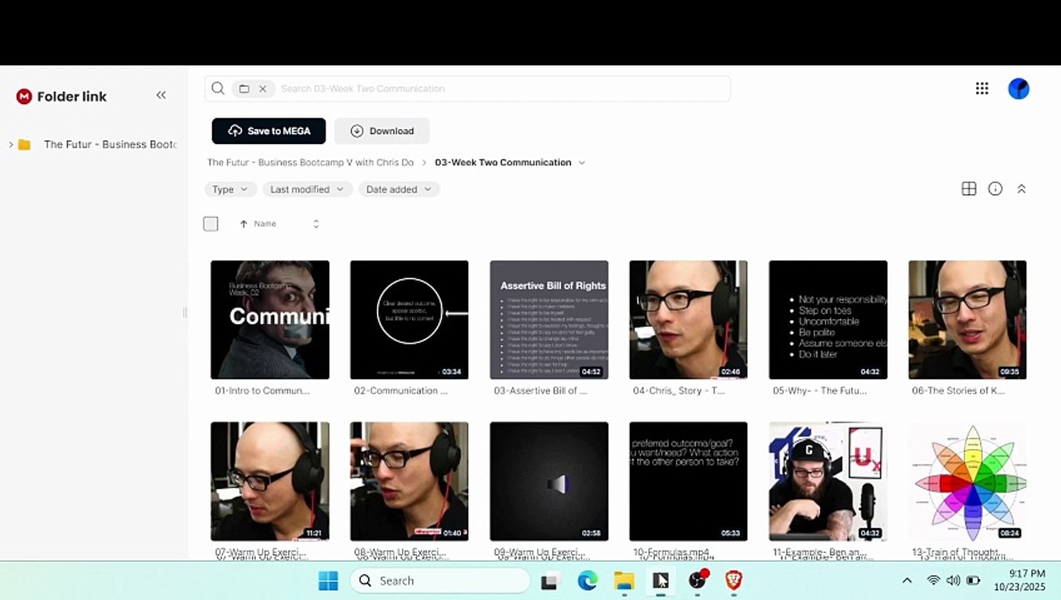Image resolution: width=1061 pixels, height=600 pixels.
Task: Open the Brave browser taskbar icon
Action: [x=733, y=581]
